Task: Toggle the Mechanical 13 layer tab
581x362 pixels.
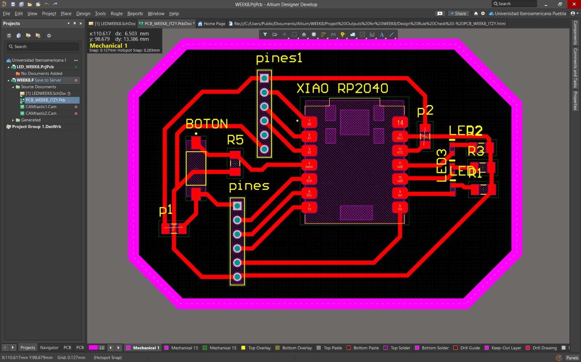Action: tap(181, 348)
